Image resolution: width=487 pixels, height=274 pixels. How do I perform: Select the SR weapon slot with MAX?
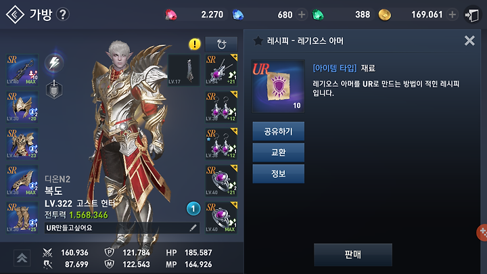click(22, 70)
